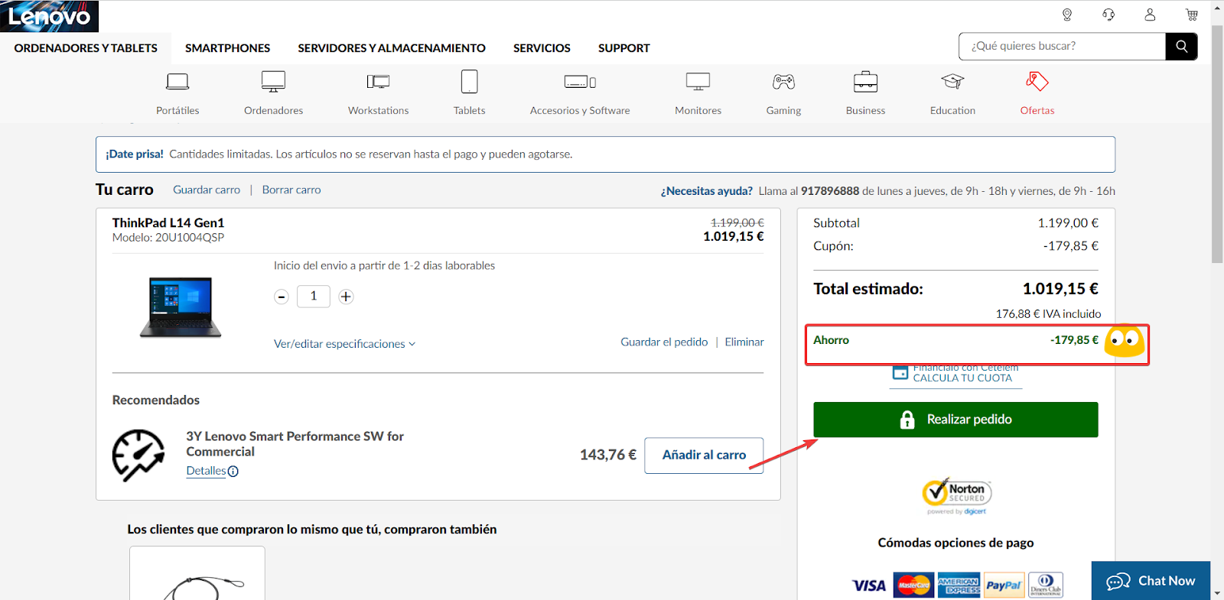Increase quantity with the plus button
This screenshot has height=600, width=1224.
pos(346,297)
